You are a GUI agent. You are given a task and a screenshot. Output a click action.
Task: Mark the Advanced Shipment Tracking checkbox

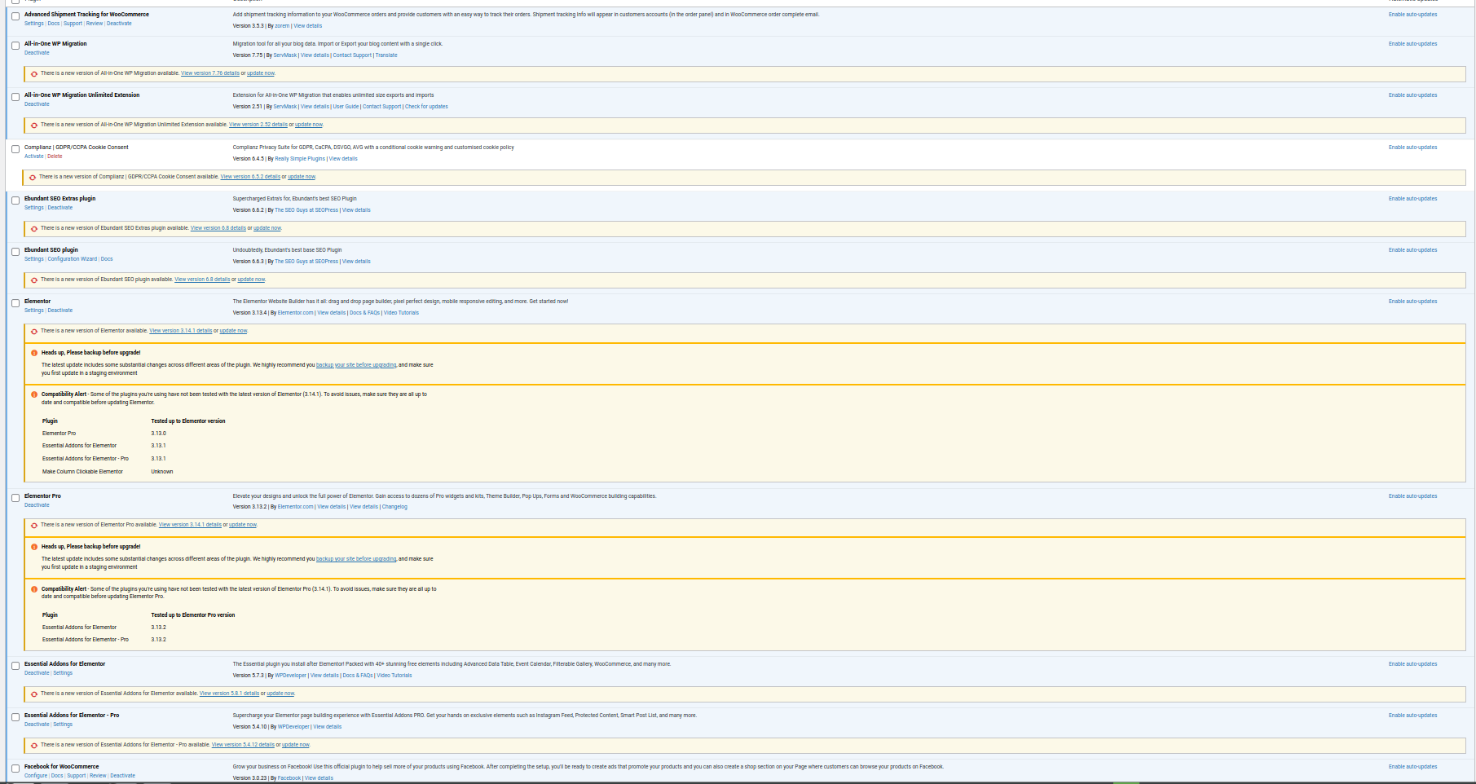coord(15,16)
